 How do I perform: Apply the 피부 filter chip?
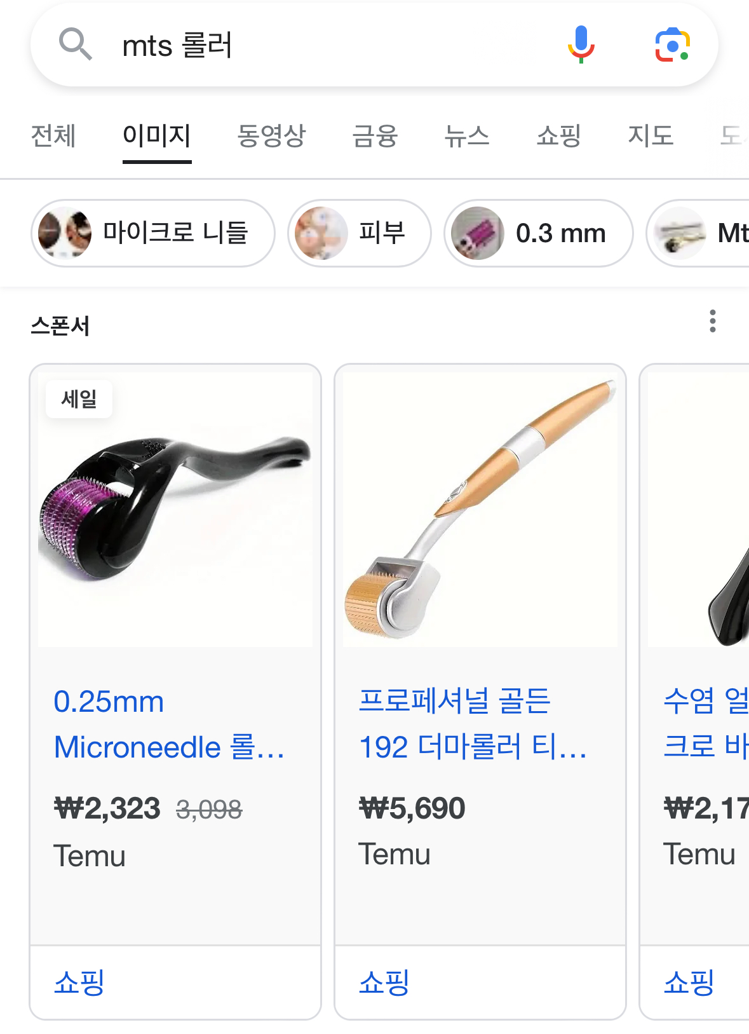[x=360, y=233]
